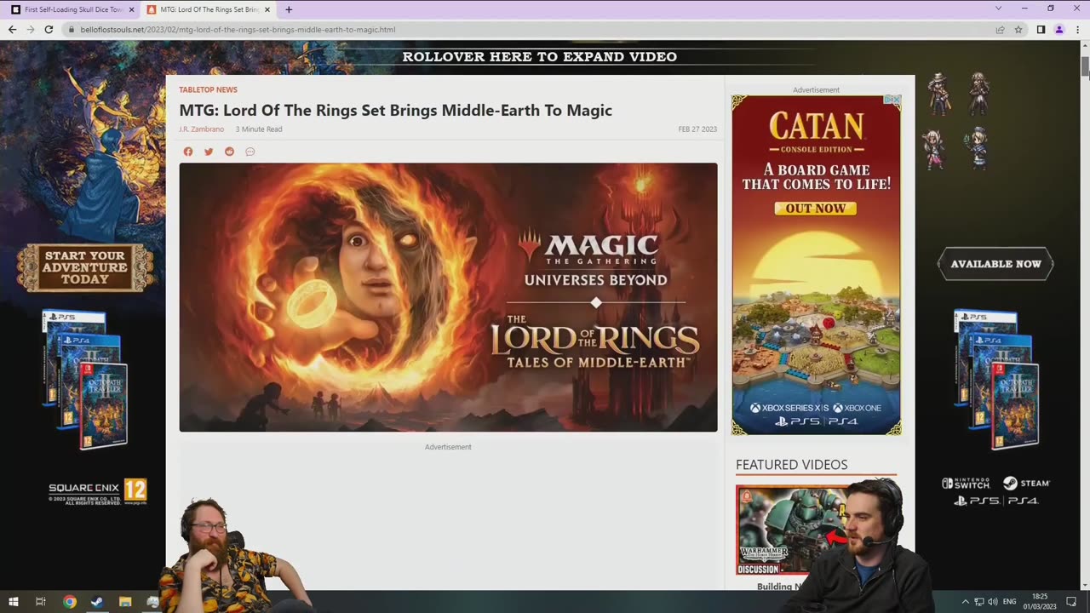1090x613 pixels.
Task: Open the Chrome profile avatar
Action: pos(1059,30)
